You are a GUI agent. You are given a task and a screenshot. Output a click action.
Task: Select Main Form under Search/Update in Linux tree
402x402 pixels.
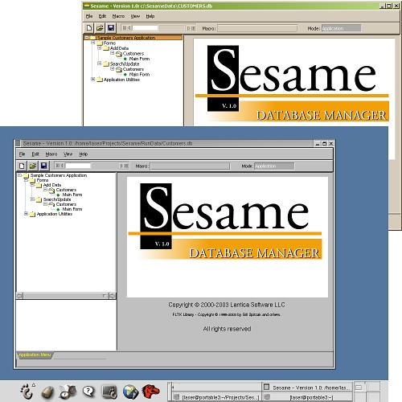[x=72, y=209]
